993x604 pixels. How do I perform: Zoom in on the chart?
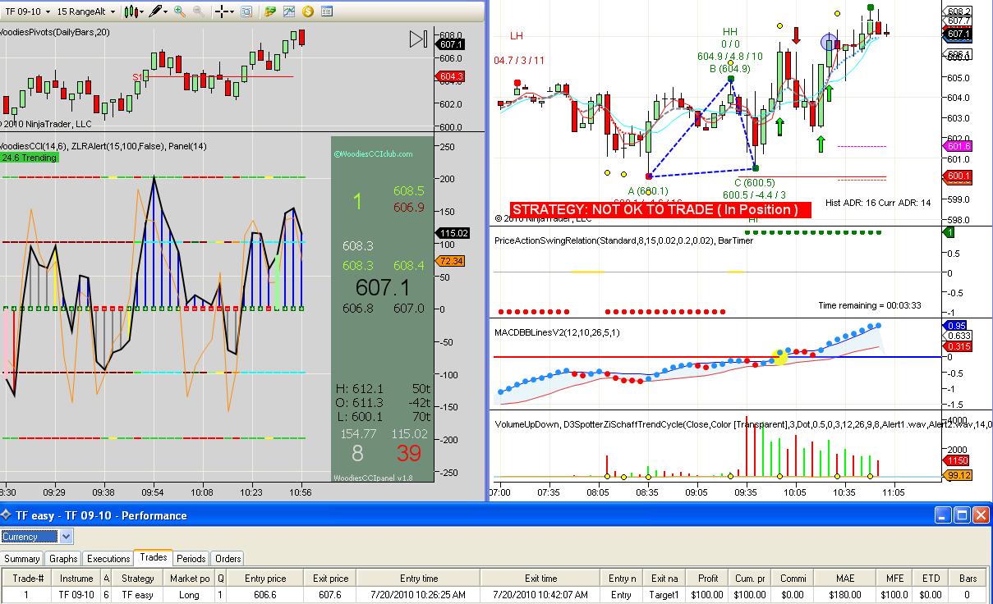[181, 11]
